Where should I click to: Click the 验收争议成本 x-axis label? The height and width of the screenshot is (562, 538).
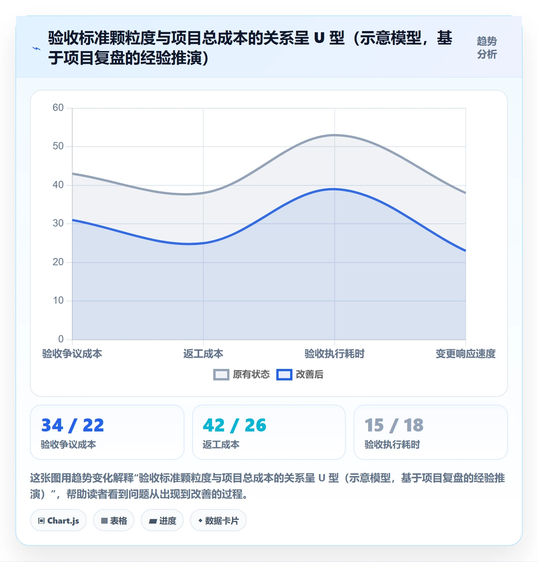coord(72,354)
